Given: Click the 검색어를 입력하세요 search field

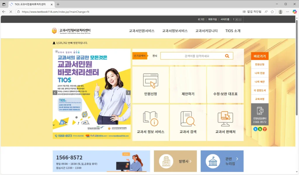Looking at the screenshot, I should click(x=193, y=56).
